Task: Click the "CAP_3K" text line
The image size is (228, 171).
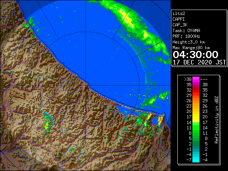Action: tap(180, 25)
